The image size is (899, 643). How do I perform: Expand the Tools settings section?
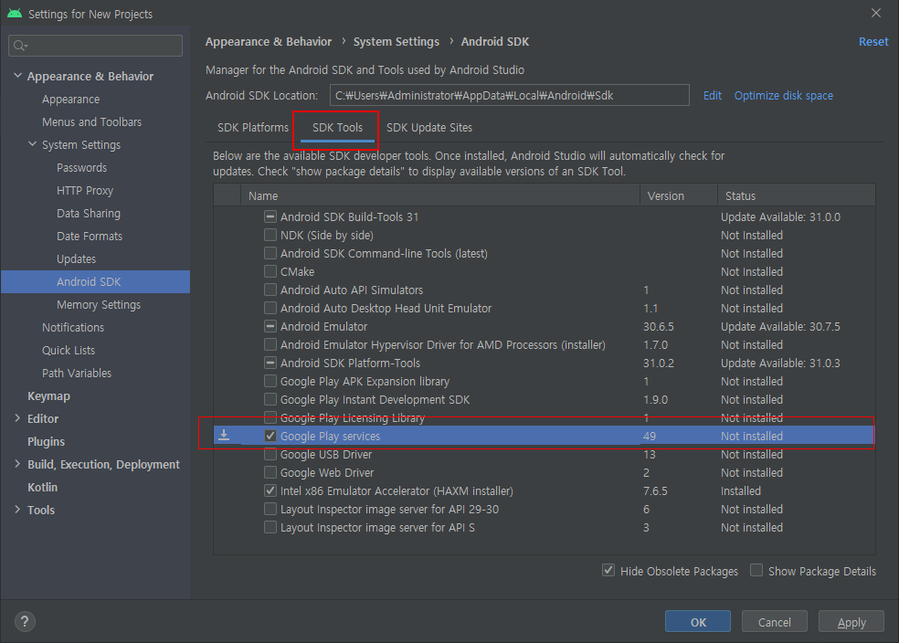pos(17,510)
